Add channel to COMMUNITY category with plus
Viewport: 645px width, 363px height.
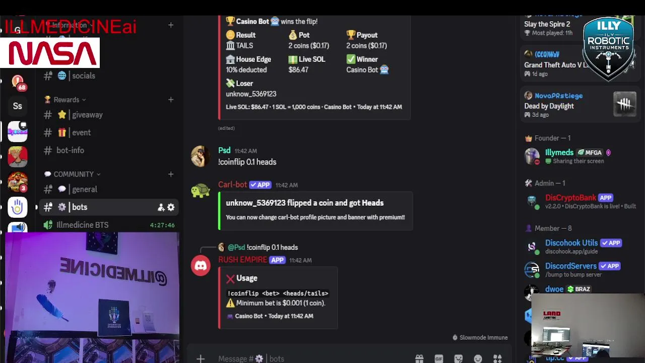(171, 174)
